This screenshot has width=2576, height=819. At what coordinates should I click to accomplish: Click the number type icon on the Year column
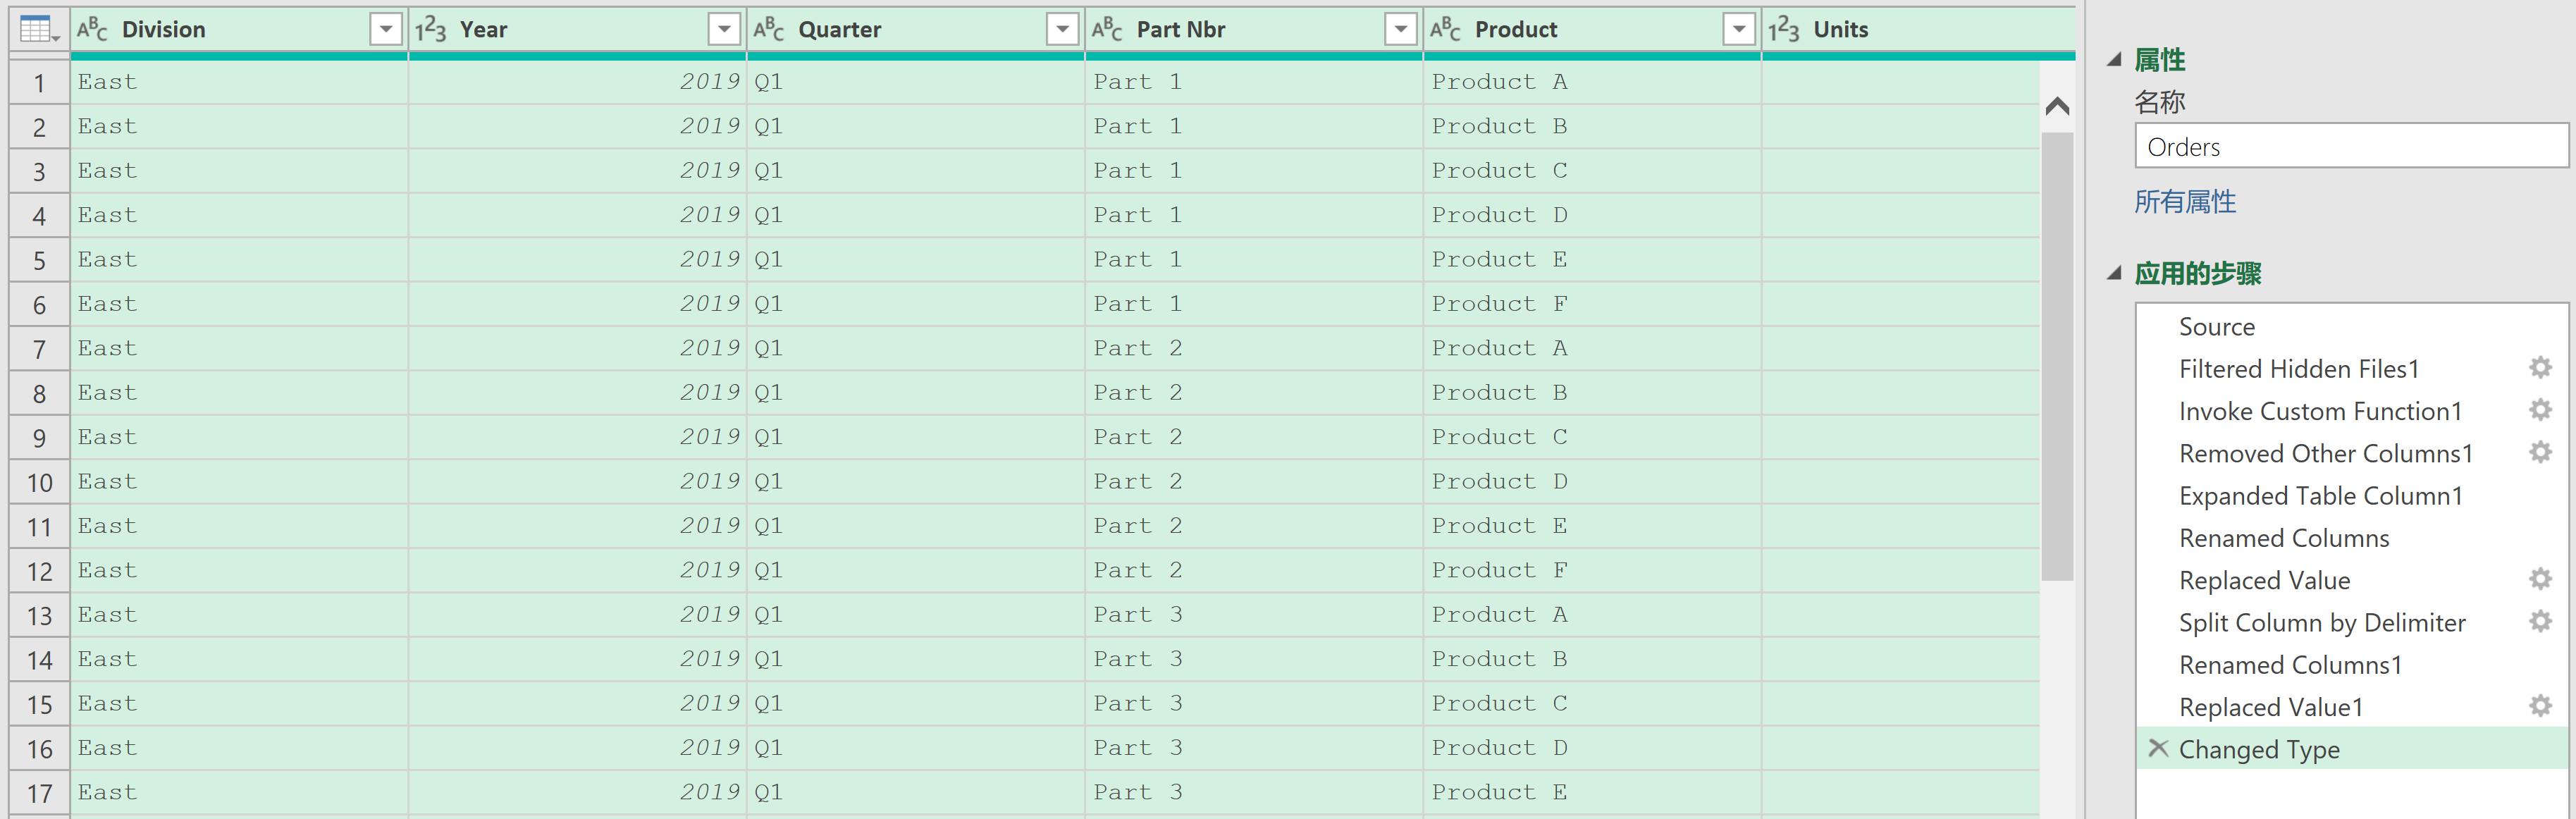coord(430,30)
